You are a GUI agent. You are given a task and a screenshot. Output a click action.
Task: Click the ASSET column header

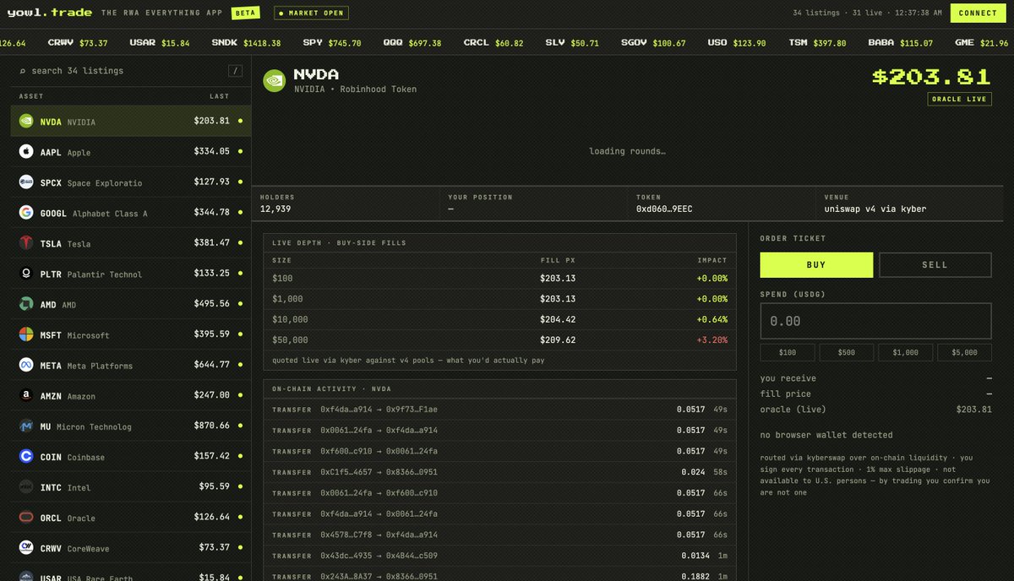(x=31, y=96)
